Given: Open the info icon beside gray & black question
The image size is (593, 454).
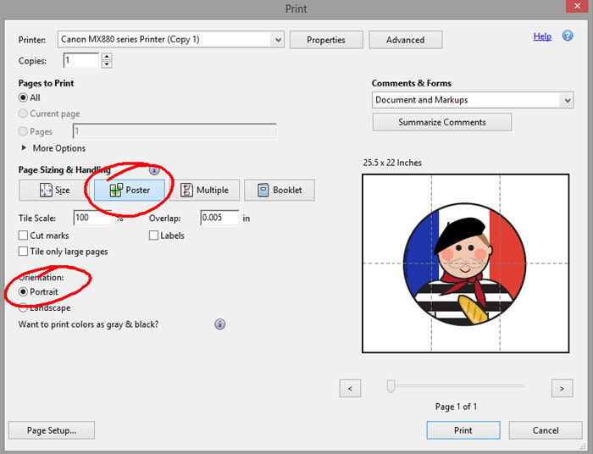Looking at the screenshot, I should [x=219, y=324].
